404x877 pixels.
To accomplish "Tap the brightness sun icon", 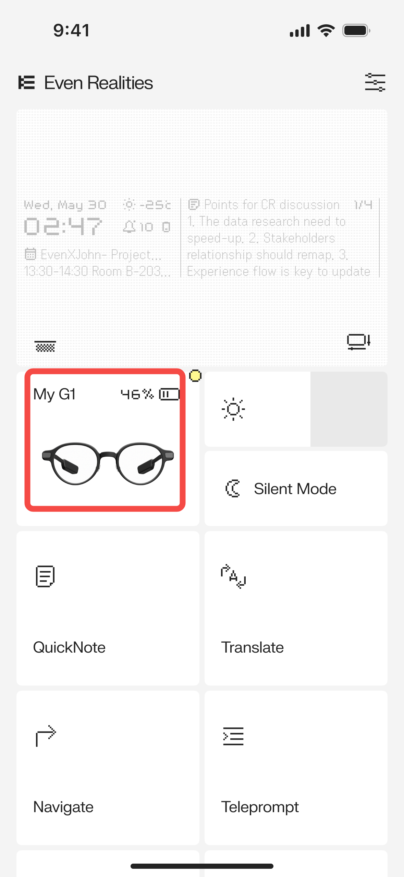I will pyautogui.click(x=233, y=409).
